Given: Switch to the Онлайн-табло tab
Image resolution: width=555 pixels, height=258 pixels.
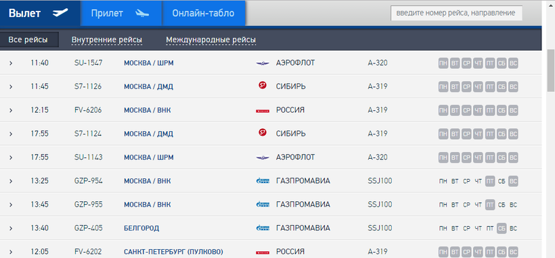Looking at the screenshot, I should [x=204, y=13].
